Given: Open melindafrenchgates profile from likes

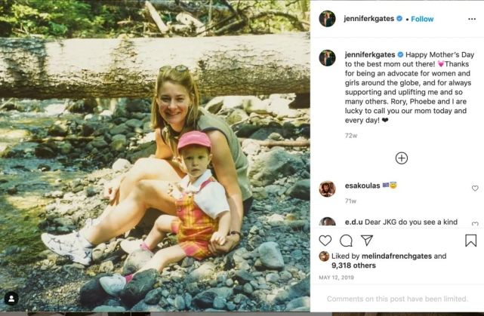Looking at the screenshot, I should pos(392,256).
